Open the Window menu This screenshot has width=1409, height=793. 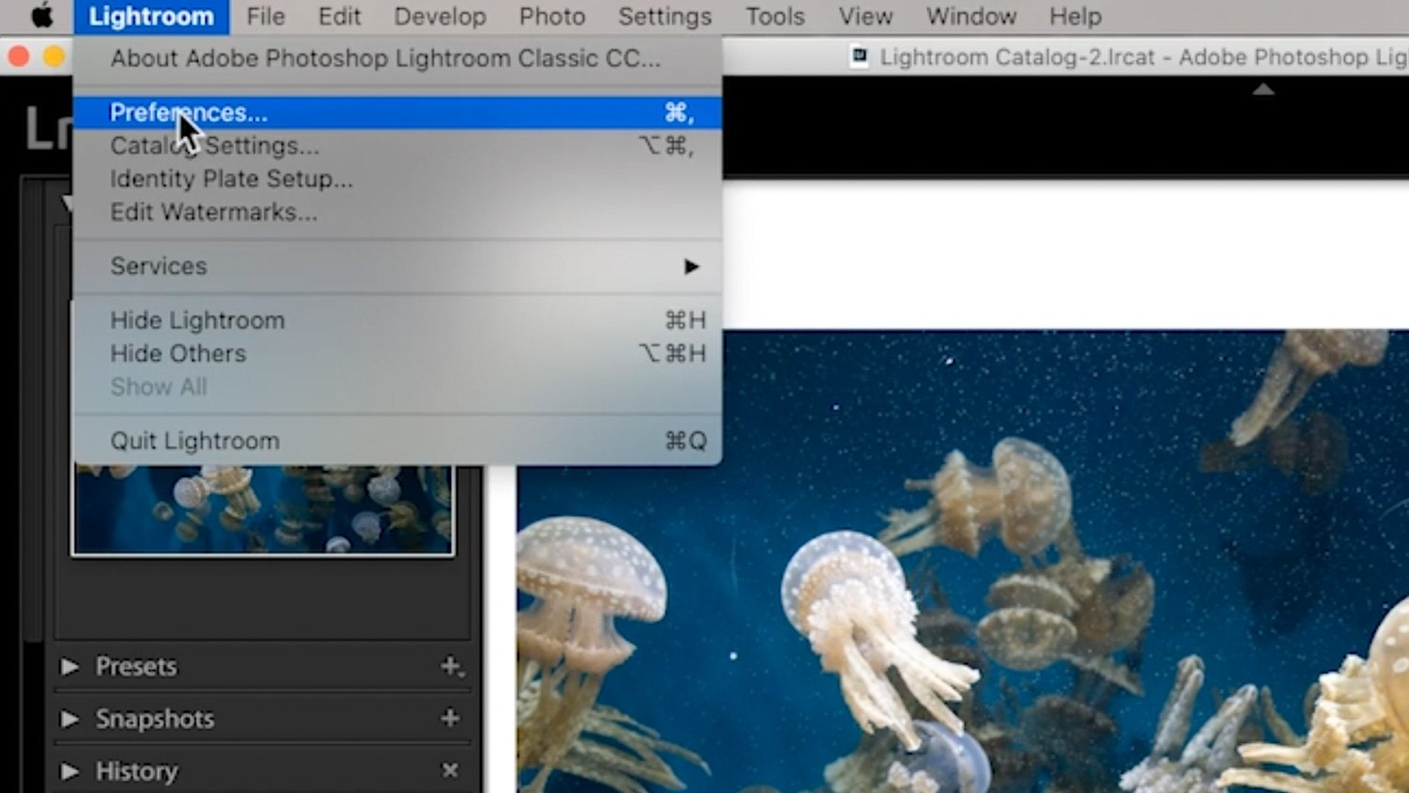(971, 16)
